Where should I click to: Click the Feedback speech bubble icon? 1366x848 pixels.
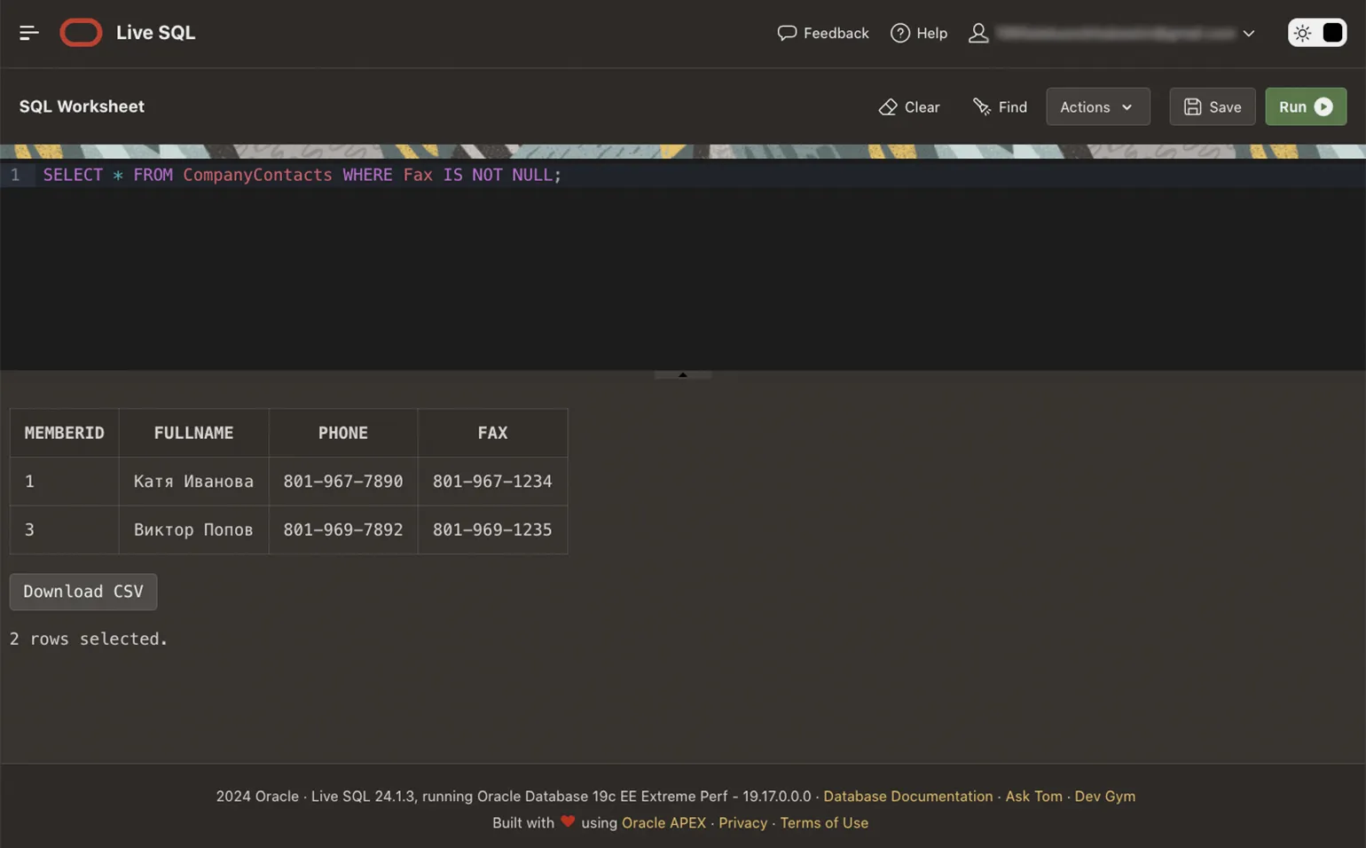[786, 33]
